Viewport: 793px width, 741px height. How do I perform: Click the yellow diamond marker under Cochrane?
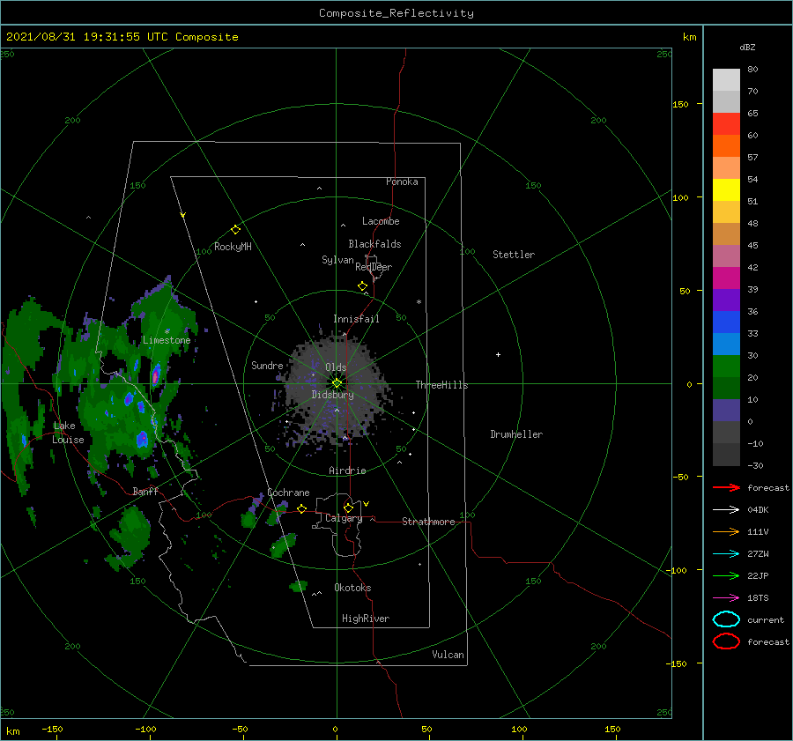coord(301,509)
